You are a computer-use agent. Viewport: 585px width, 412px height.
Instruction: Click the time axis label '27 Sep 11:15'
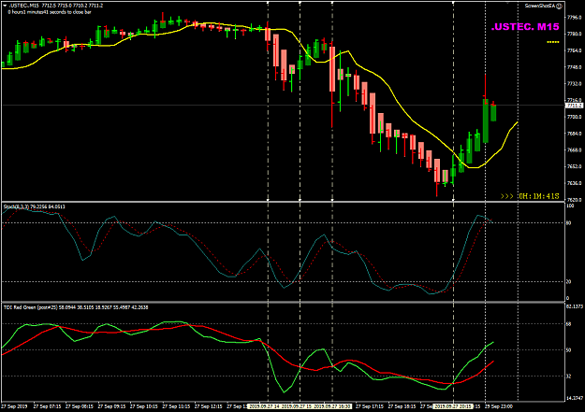(176, 406)
